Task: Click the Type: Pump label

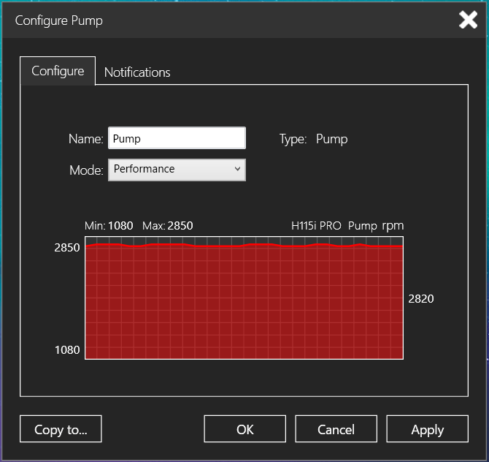Action: point(313,139)
